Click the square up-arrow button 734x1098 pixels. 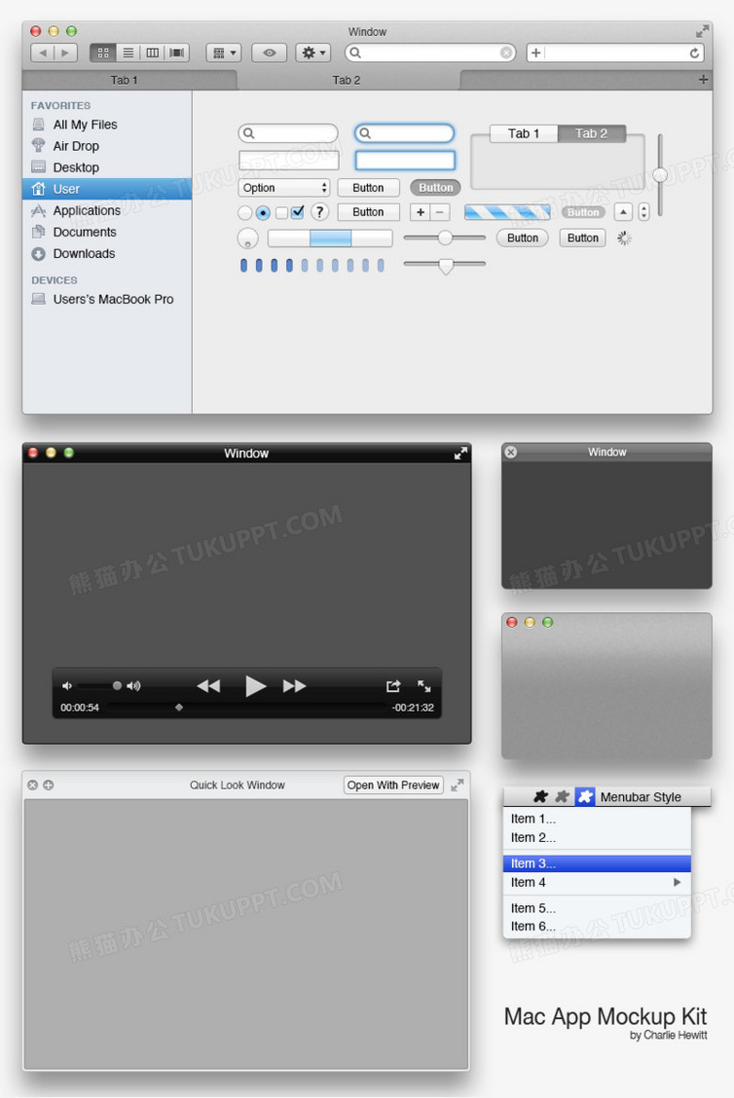(624, 212)
